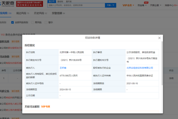178x119 pixels.
Task: Click the VIP专属 badge
Action: [46, 106]
